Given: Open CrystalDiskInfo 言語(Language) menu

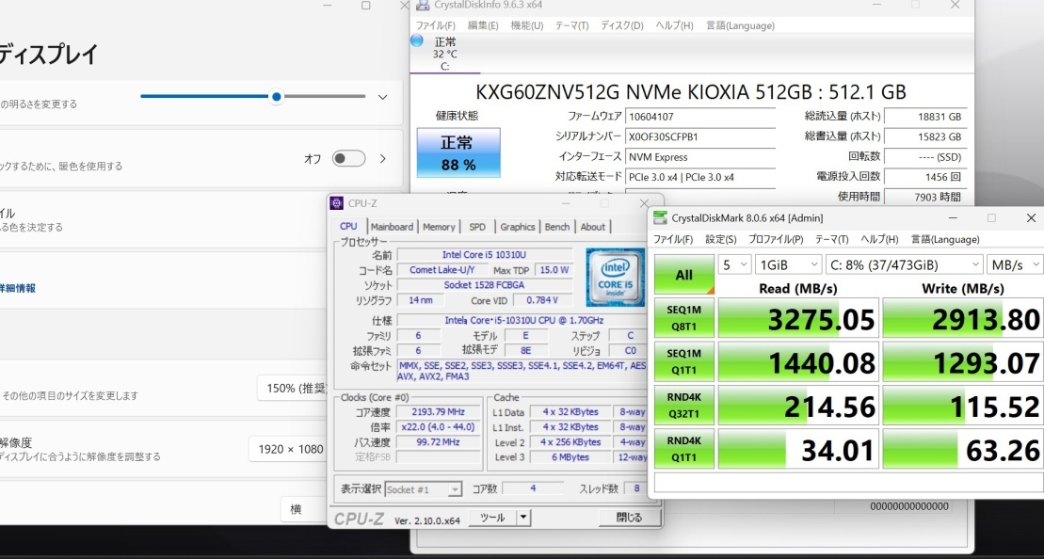Looking at the screenshot, I should (x=740, y=26).
